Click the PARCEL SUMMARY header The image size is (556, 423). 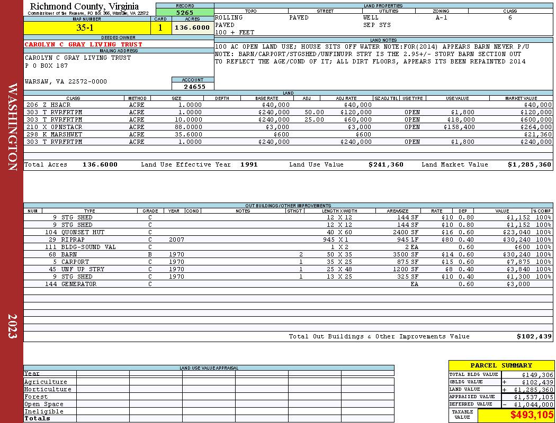501,365
